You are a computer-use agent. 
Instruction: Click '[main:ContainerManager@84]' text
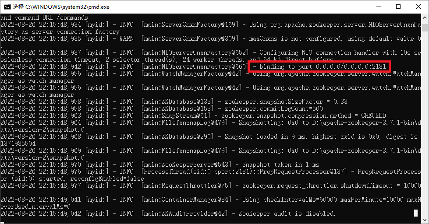(x=186, y=199)
